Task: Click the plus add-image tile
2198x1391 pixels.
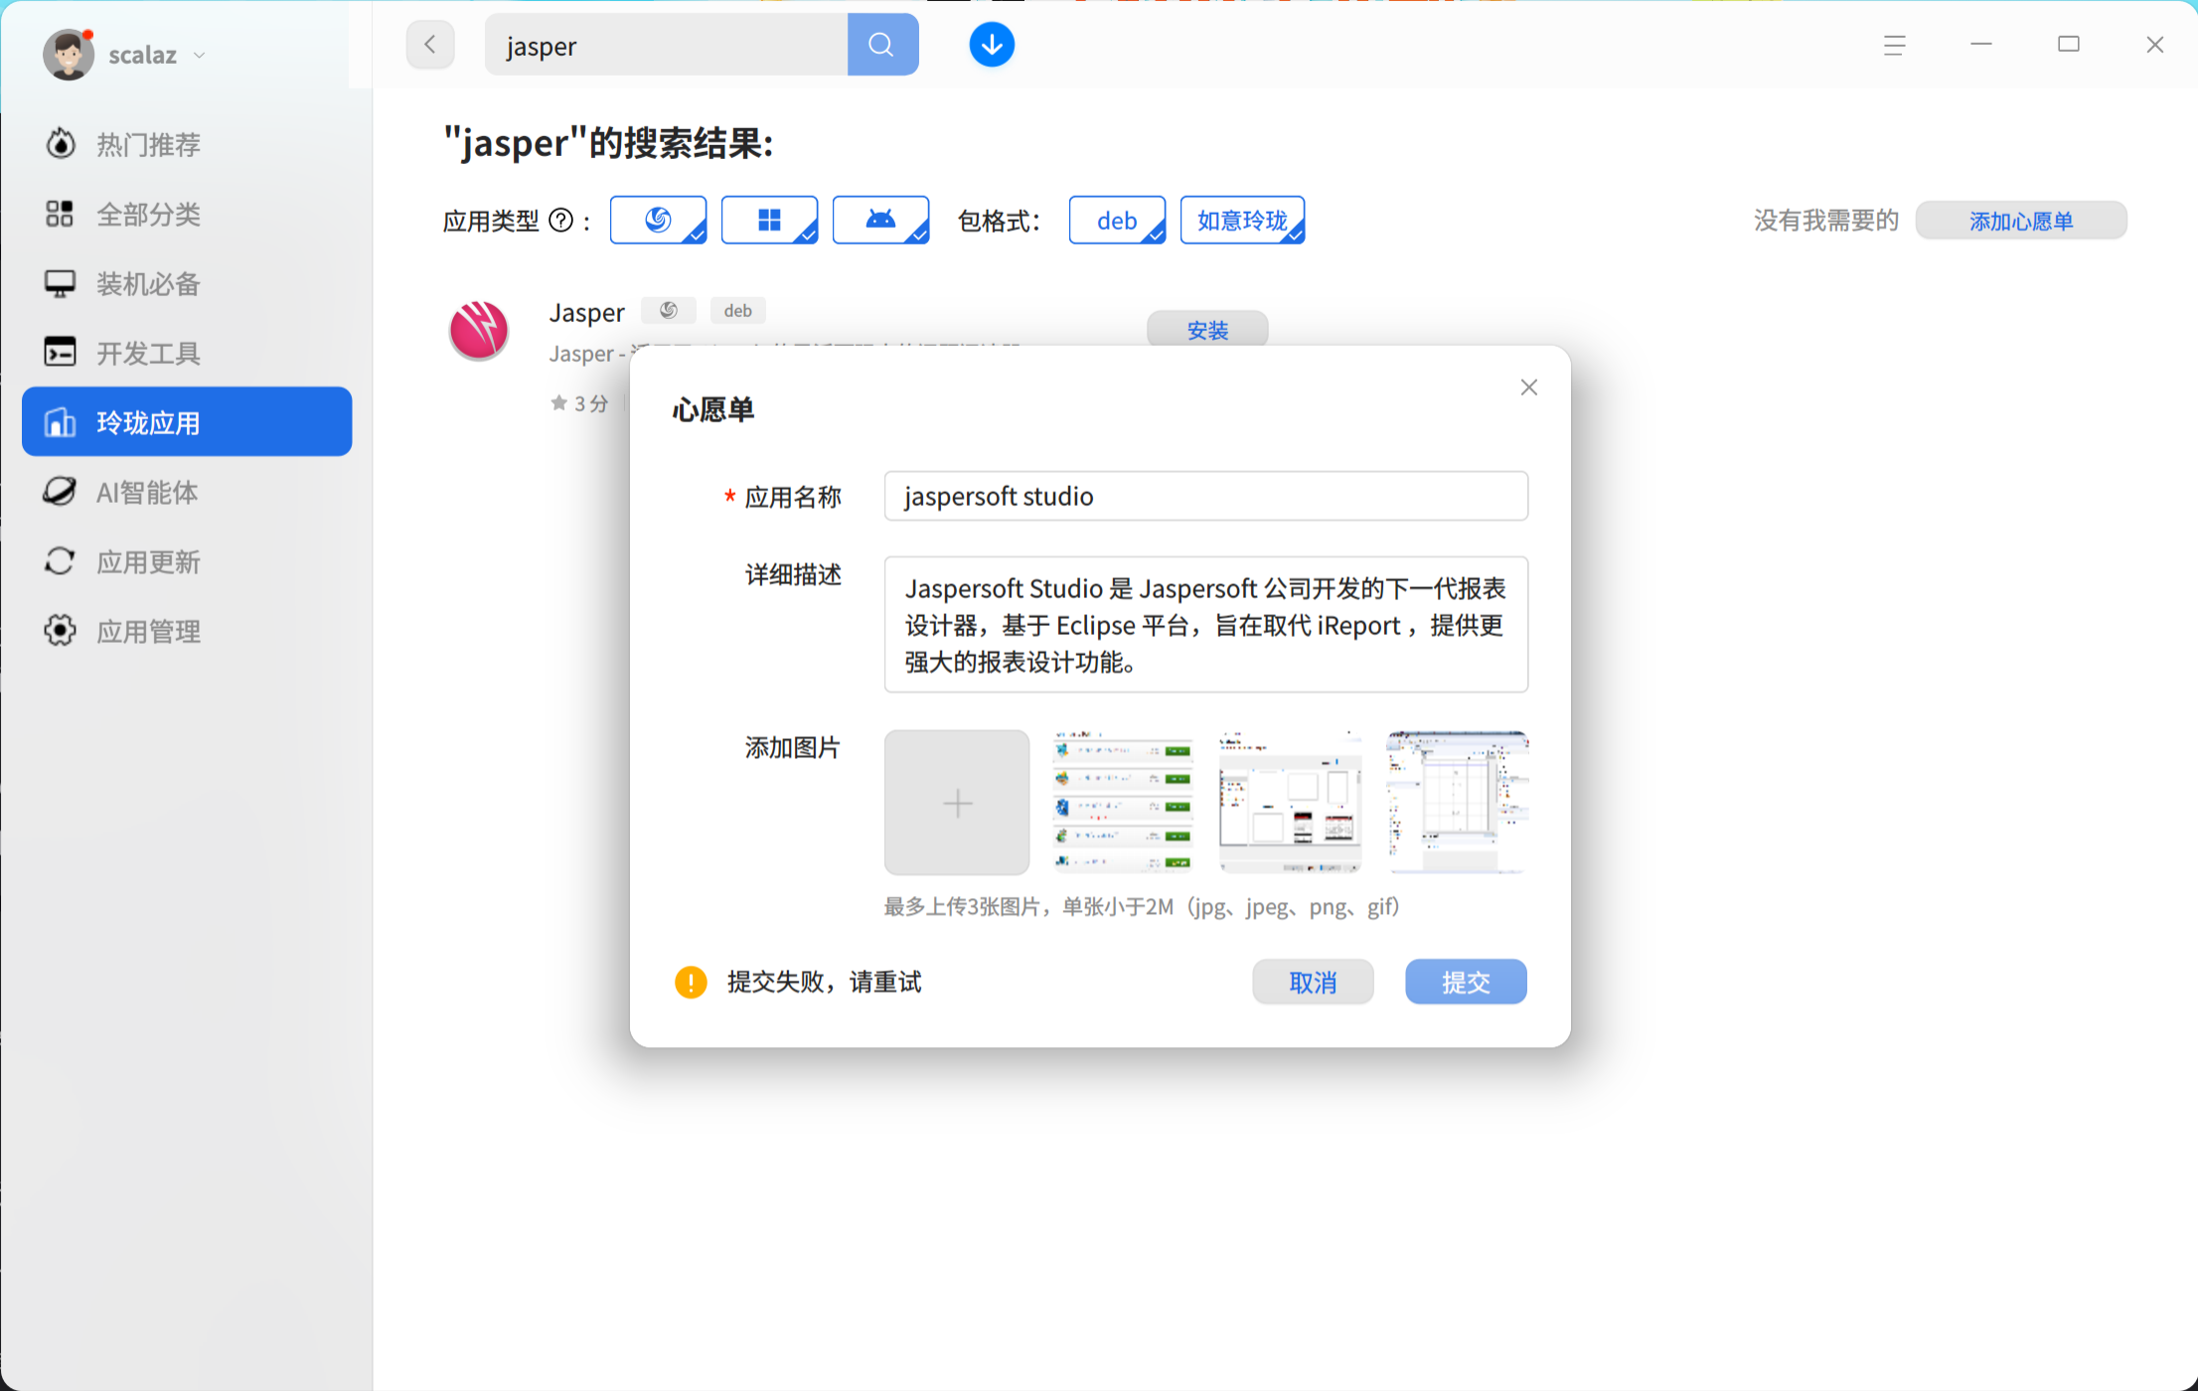Action: 957,803
